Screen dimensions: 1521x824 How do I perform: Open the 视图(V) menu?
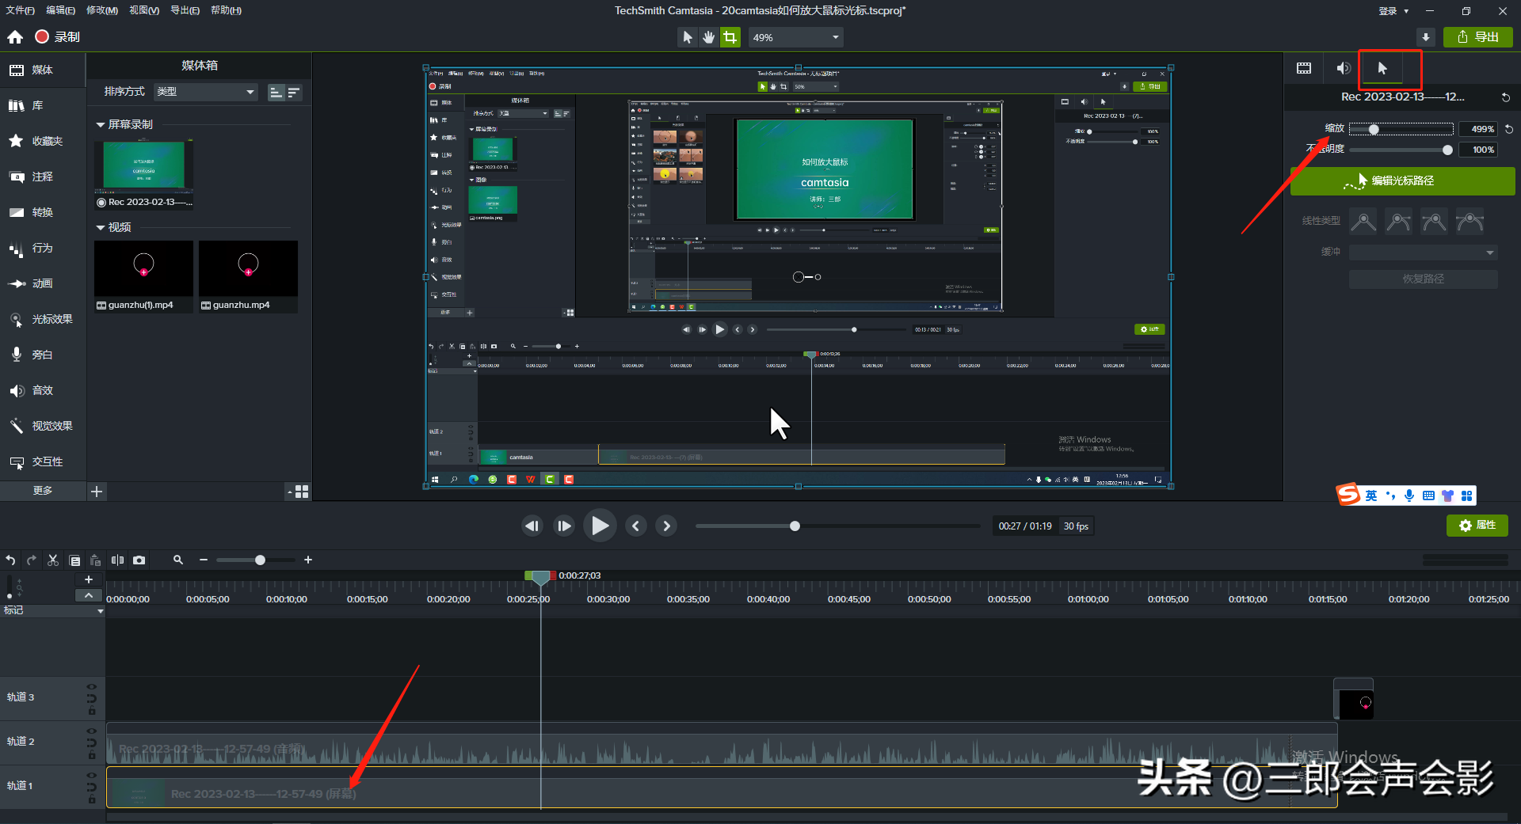144,10
